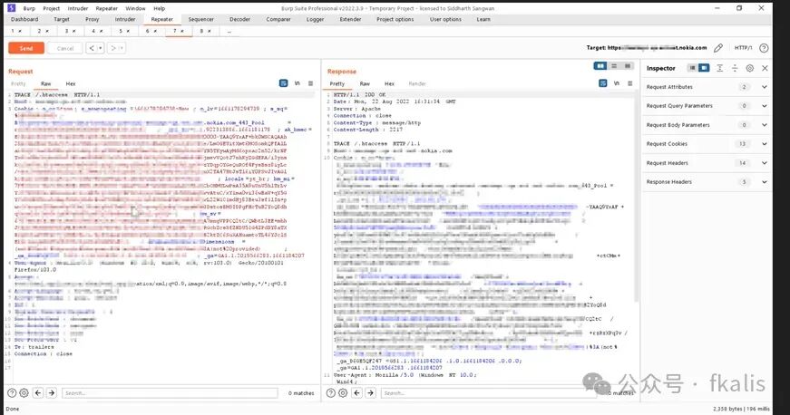Click the Cancel button
The height and width of the screenshot is (415, 790).
point(65,48)
